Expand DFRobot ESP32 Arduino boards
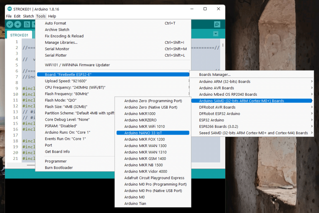This screenshot has width=319, height=213. click(252, 114)
